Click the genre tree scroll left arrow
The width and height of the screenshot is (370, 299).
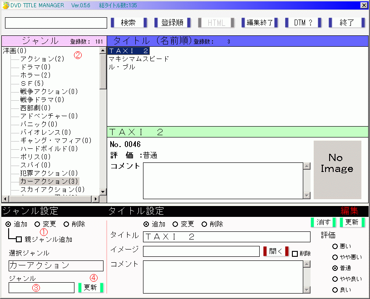pos(5,199)
